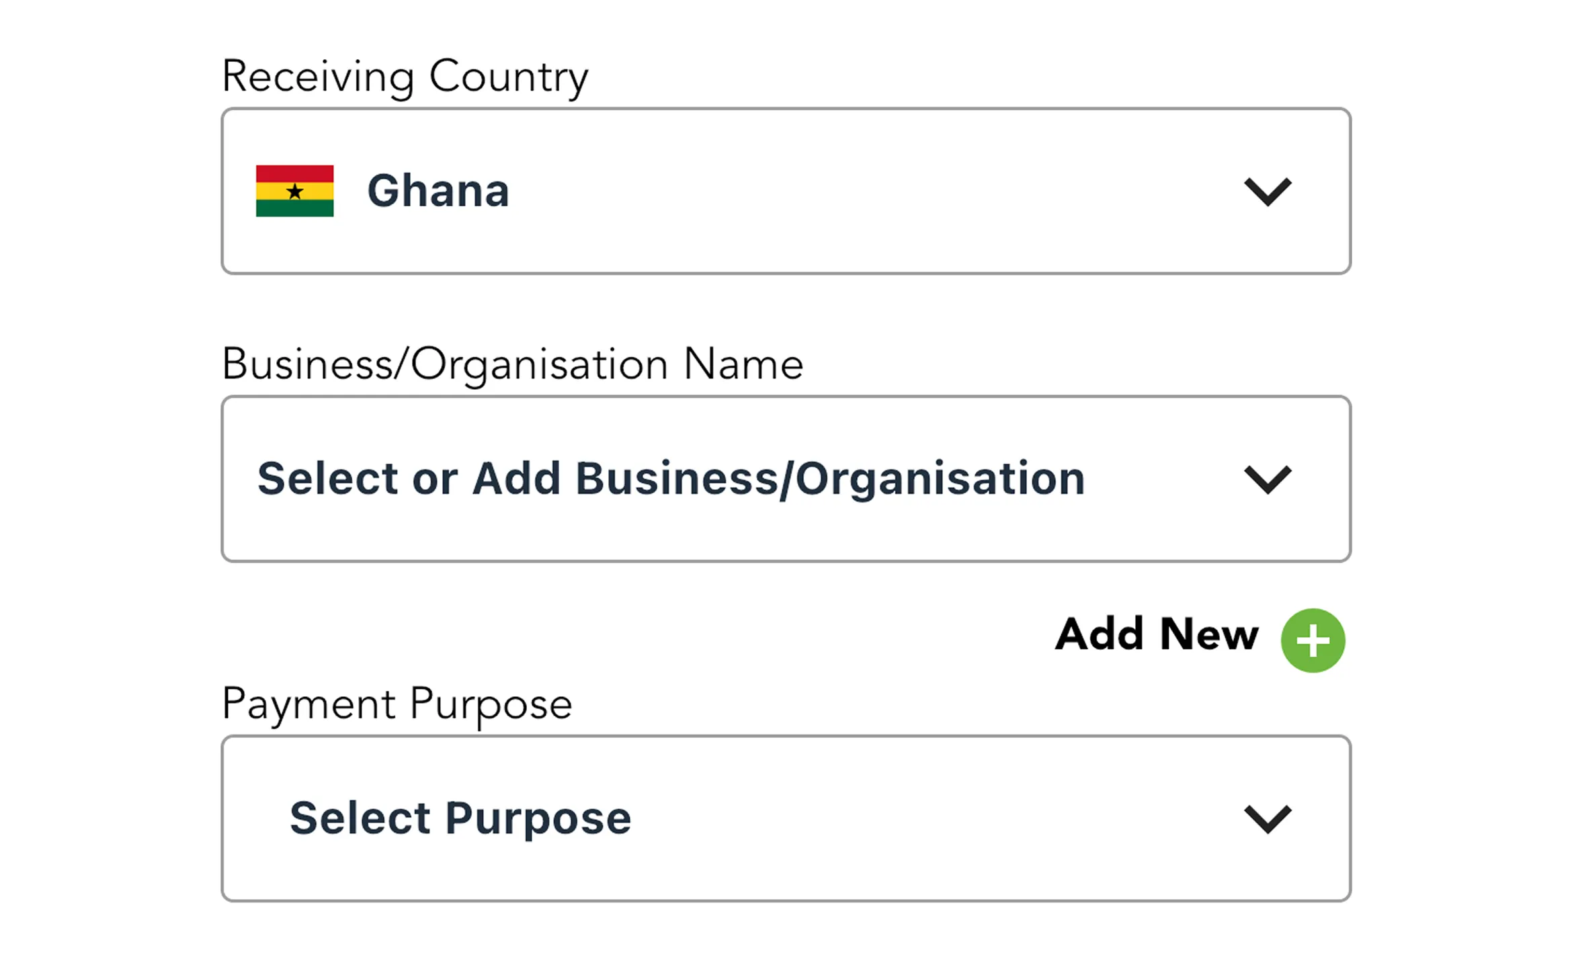Image resolution: width=1570 pixels, height=961 pixels.
Task: Click the "Business/Organisation Name" field label
Action: 512,364
